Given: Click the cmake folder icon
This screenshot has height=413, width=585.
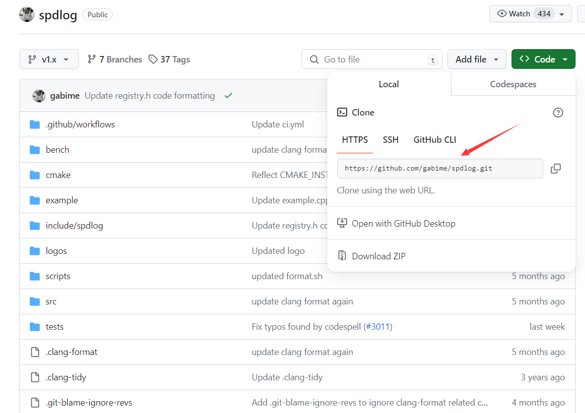Looking at the screenshot, I should pyautogui.click(x=35, y=175).
